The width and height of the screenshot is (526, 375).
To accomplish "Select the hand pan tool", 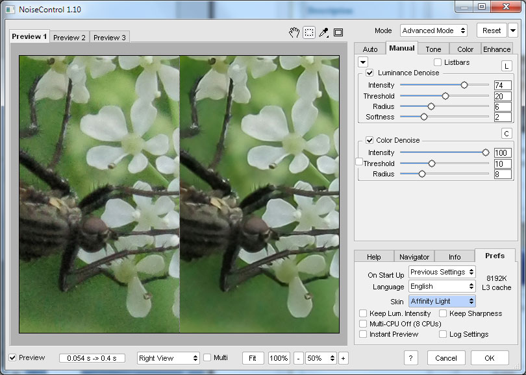I will tap(294, 32).
